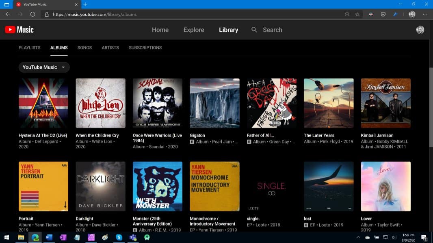433x243 pixels.
Task: Open the Gigaton album title link
Action: 197,135
